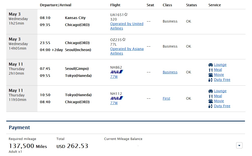Viewport: 252px width, 156px height.
Task: Click Lounge icon for flight NH112
Action: pos(211,91)
